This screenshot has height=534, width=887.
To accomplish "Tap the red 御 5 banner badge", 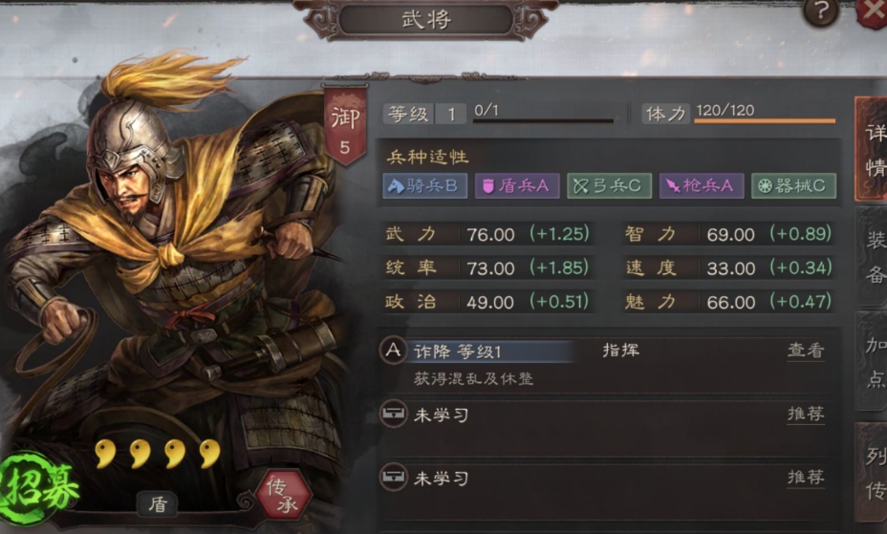I will (344, 125).
